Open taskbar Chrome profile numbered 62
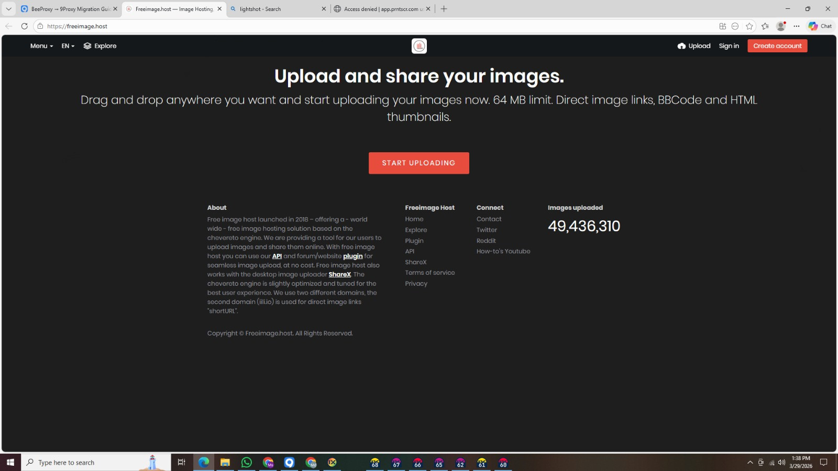 pyautogui.click(x=460, y=463)
